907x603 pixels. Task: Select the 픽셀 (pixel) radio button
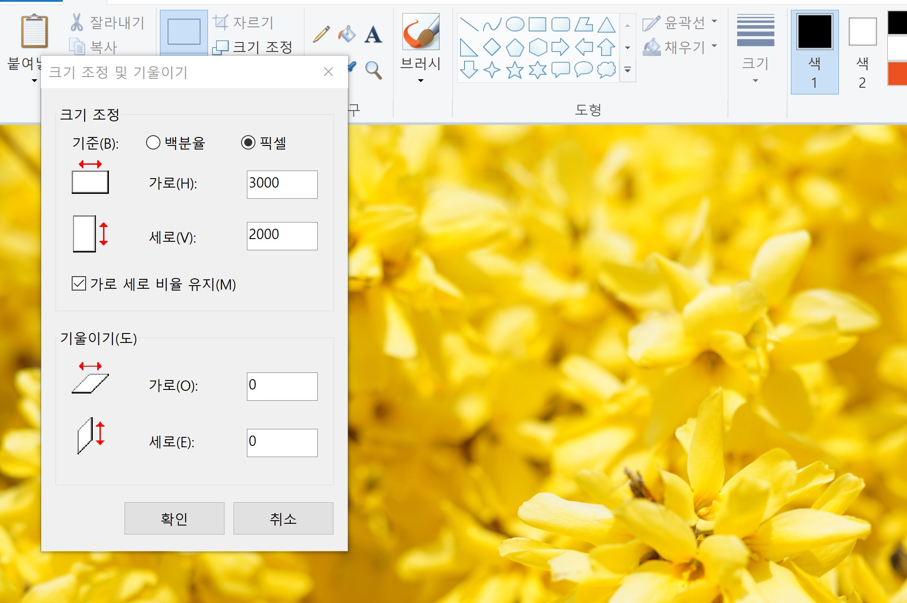(248, 143)
